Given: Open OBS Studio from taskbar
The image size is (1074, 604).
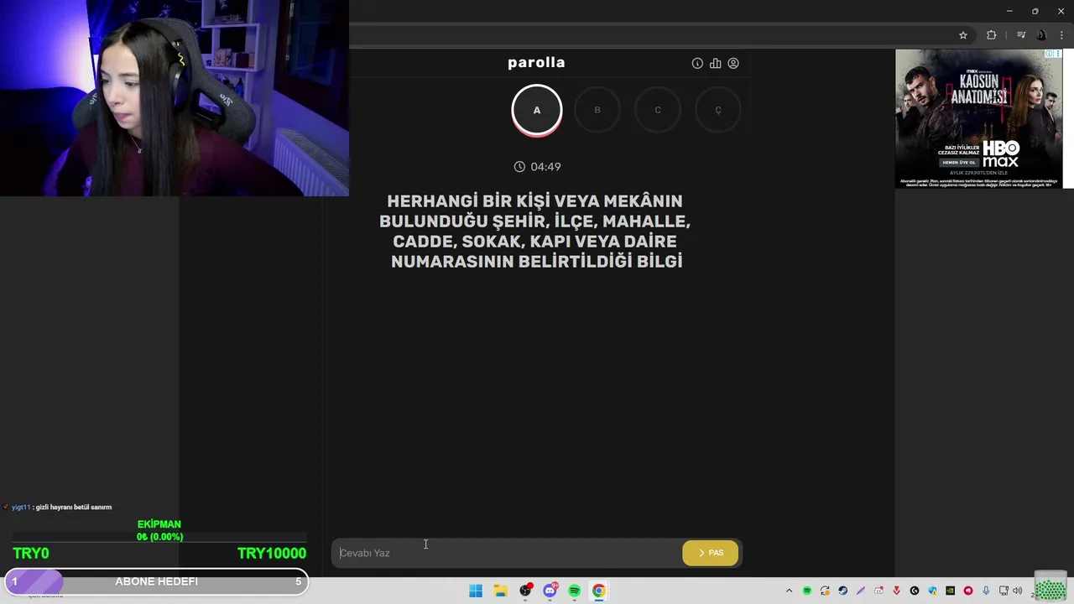Looking at the screenshot, I should (x=525, y=591).
